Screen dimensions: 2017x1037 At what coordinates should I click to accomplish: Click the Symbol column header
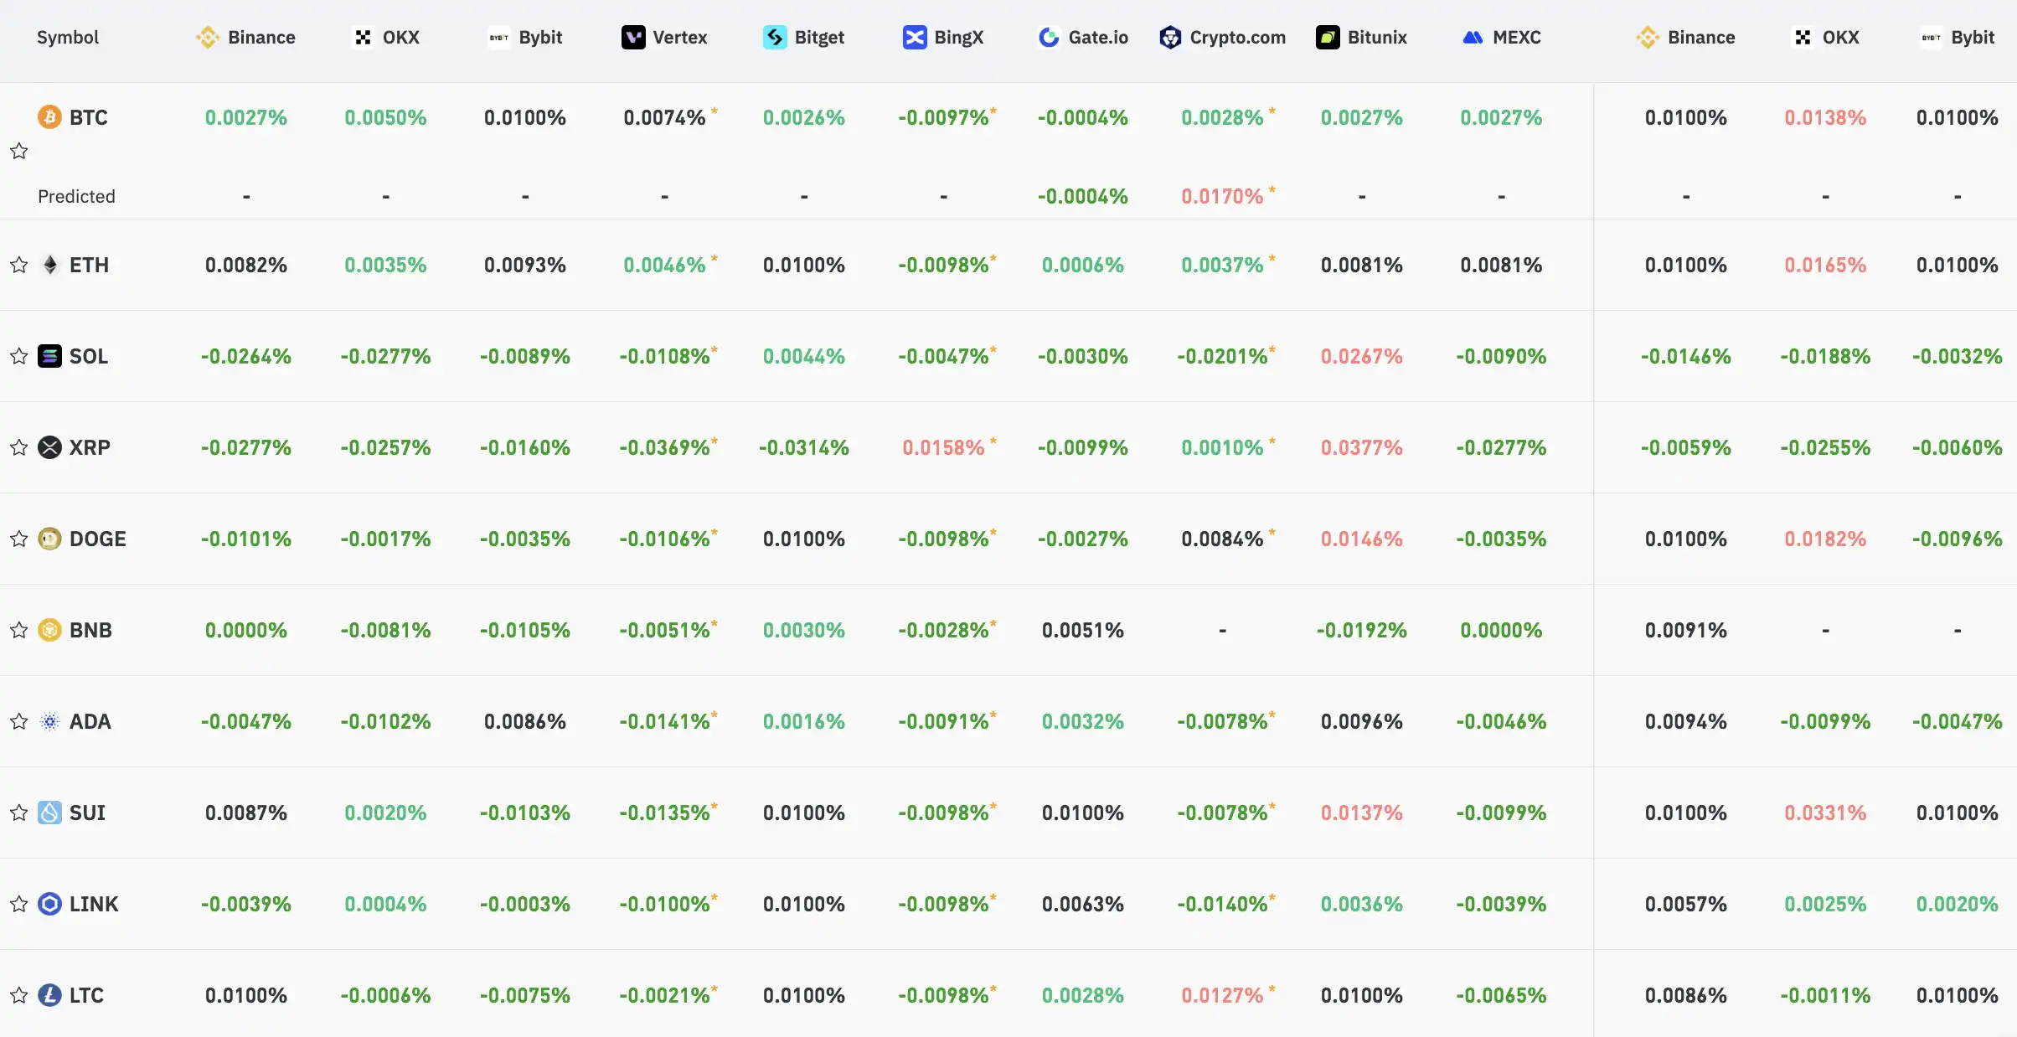(x=68, y=38)
